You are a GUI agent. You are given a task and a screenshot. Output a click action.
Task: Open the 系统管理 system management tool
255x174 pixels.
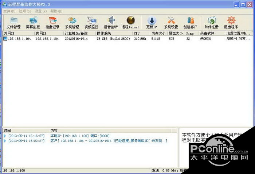[x=72, y=23]
